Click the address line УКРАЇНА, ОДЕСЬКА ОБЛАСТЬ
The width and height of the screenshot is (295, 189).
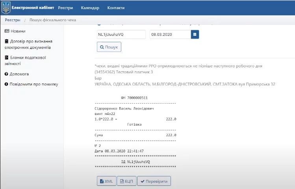point(185,84)
